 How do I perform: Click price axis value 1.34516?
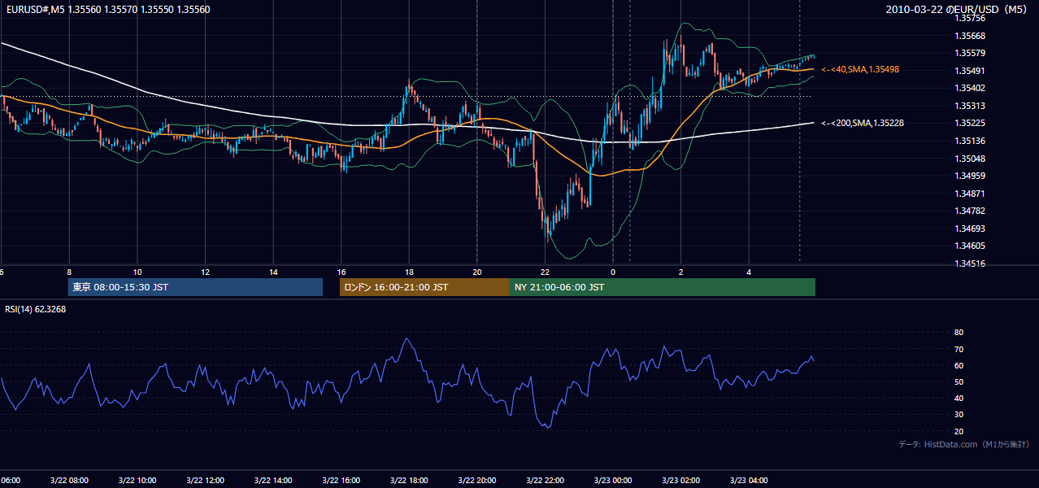[x=969, y=264]
